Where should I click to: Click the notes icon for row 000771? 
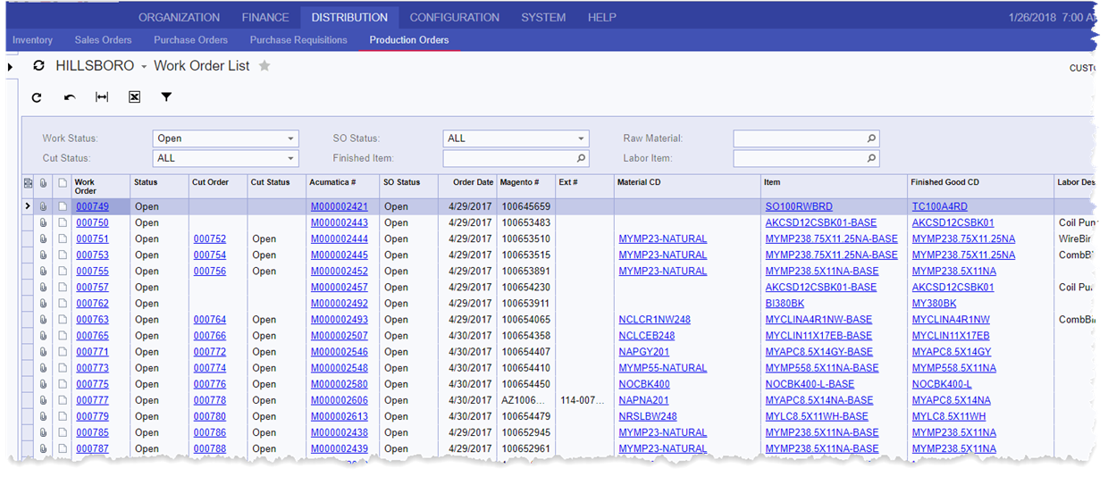coord(62,352)
